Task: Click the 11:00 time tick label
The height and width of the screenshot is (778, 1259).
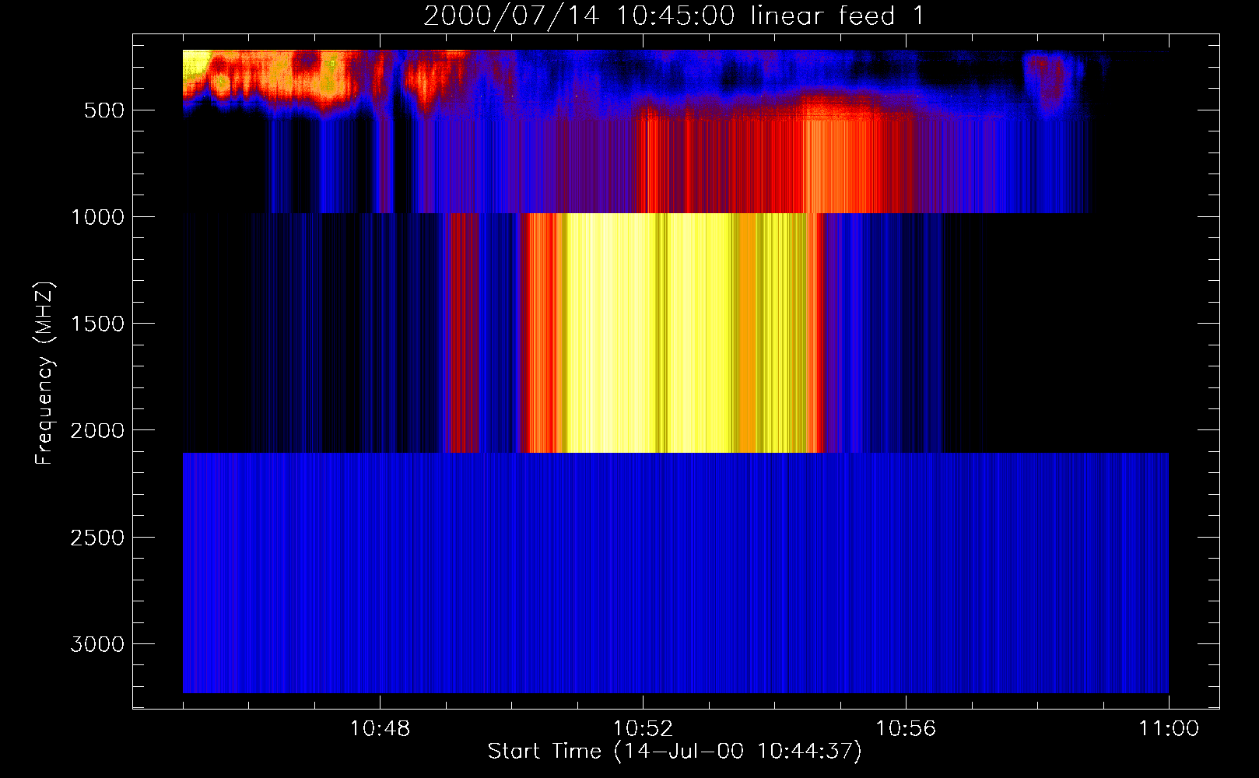Action: click(1169, 729)
